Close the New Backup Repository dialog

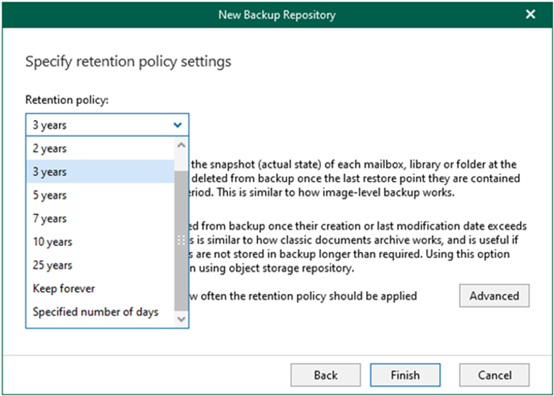tap(530, 14)
